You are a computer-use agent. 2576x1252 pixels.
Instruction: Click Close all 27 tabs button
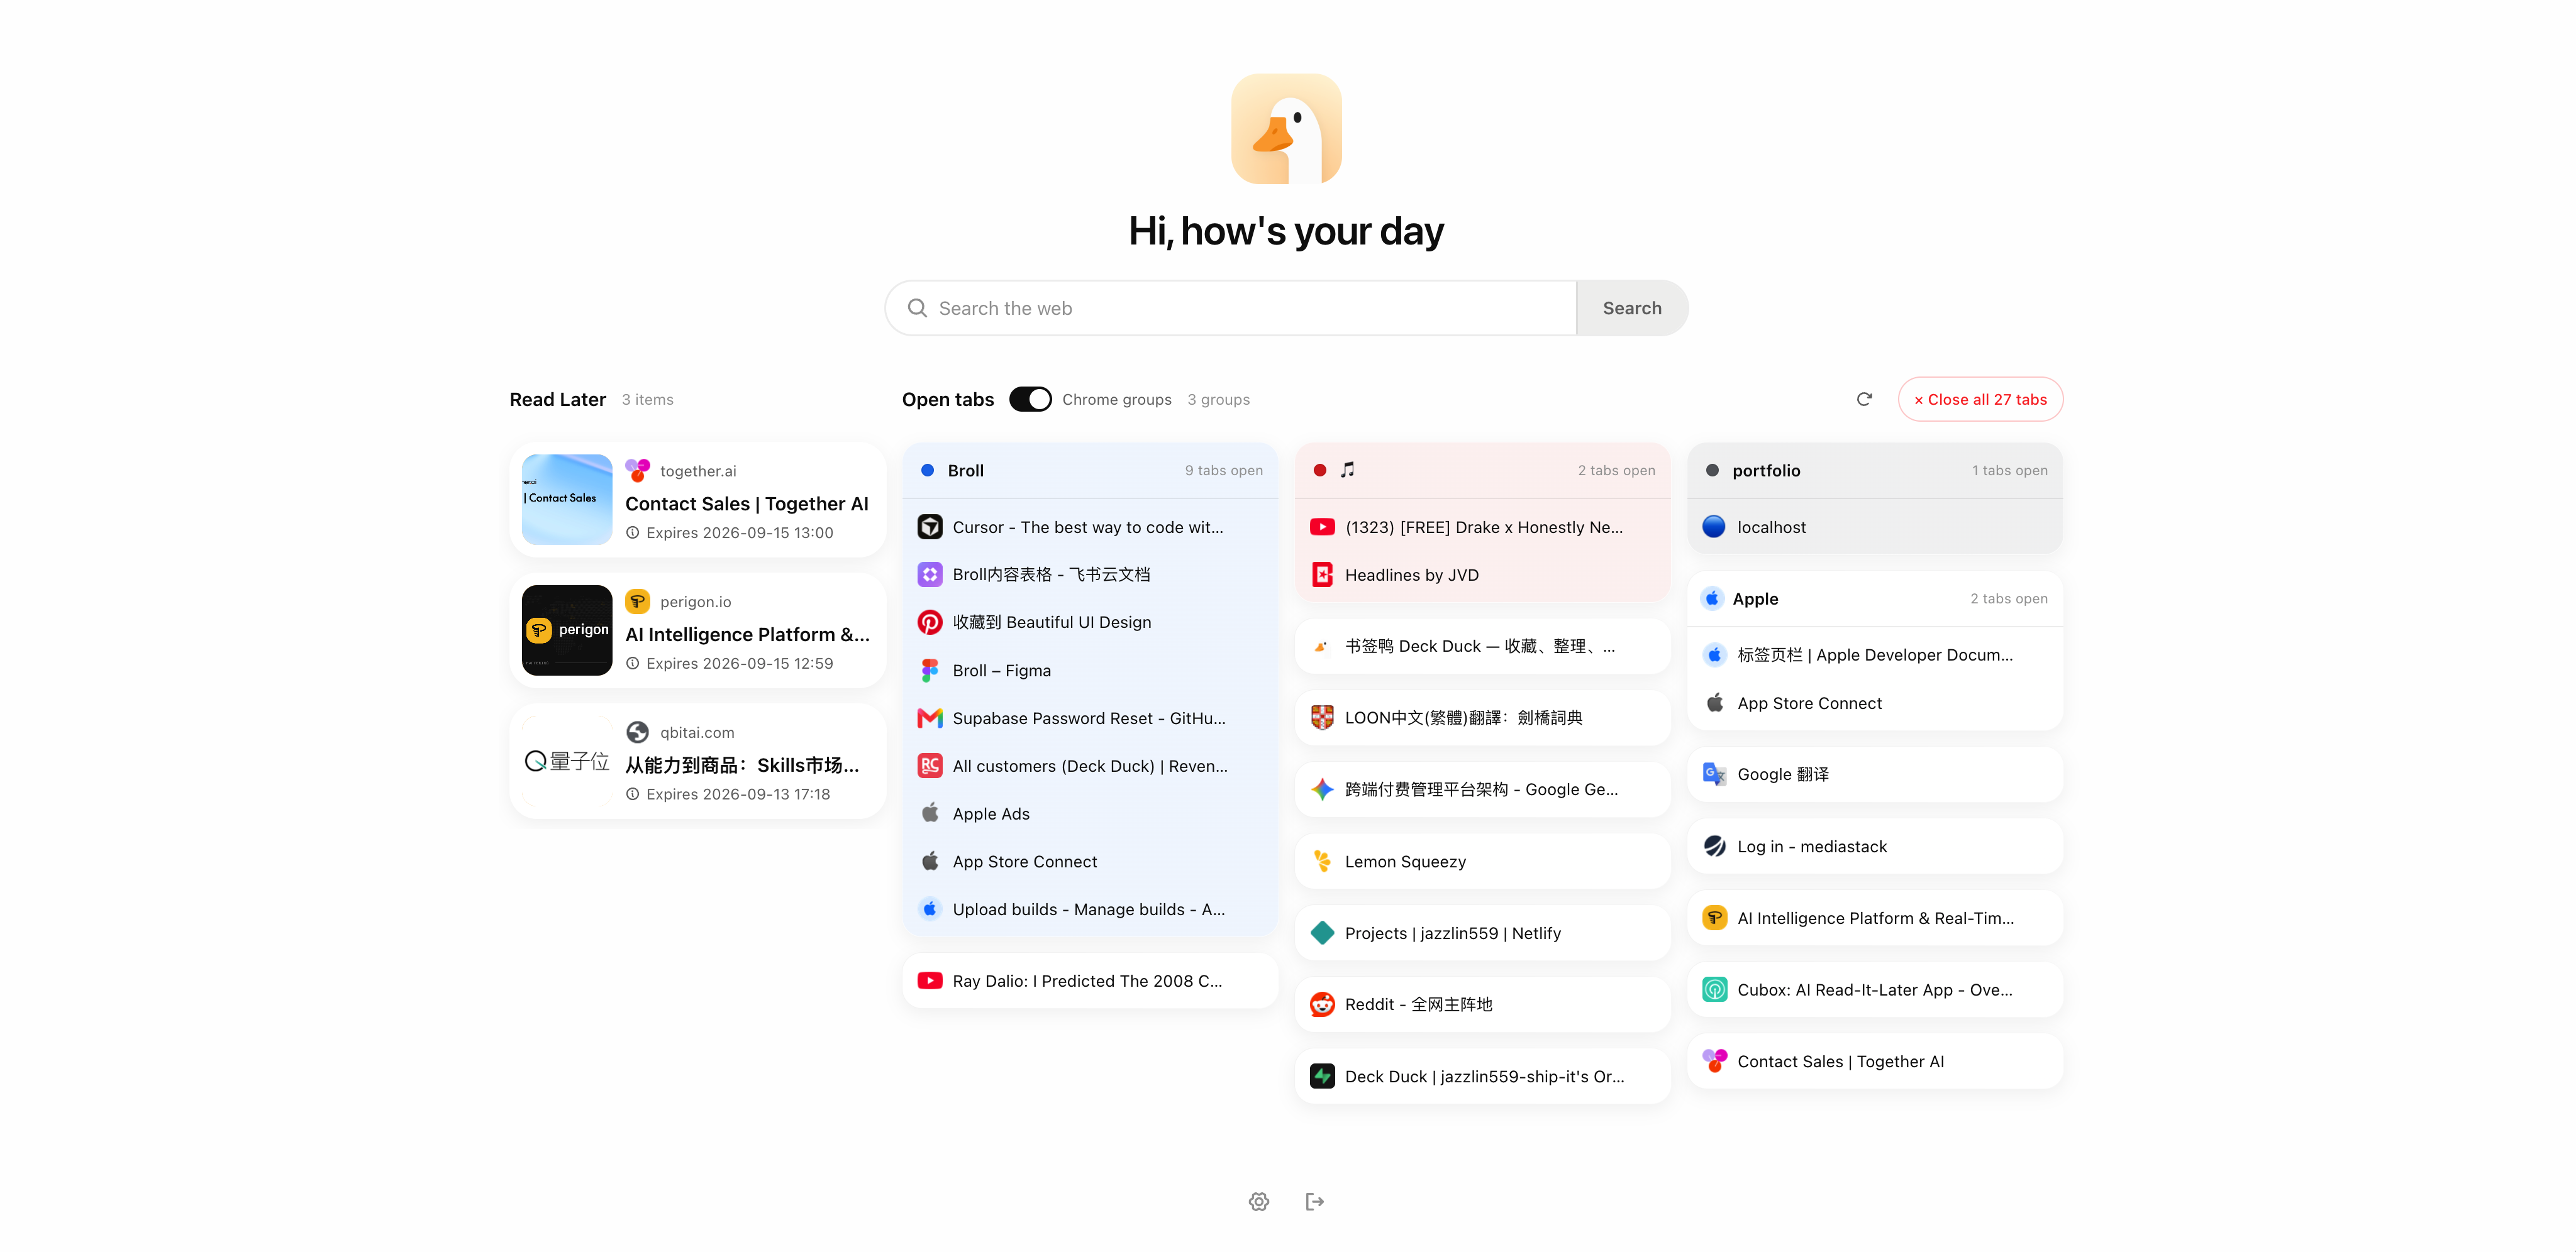coord(1980,398)
